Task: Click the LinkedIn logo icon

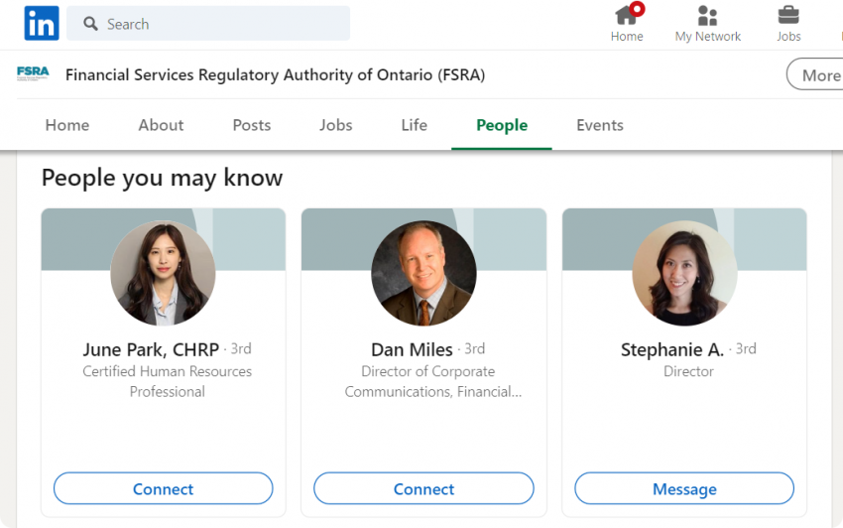Action: (x=42, y=23)
